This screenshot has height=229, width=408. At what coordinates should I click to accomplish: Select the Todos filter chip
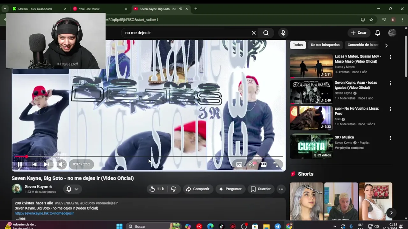point(298,45)
